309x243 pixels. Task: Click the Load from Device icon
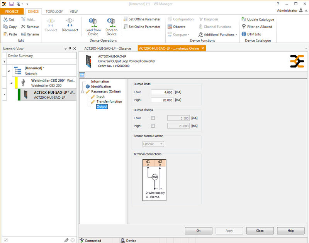click(93, 22)
